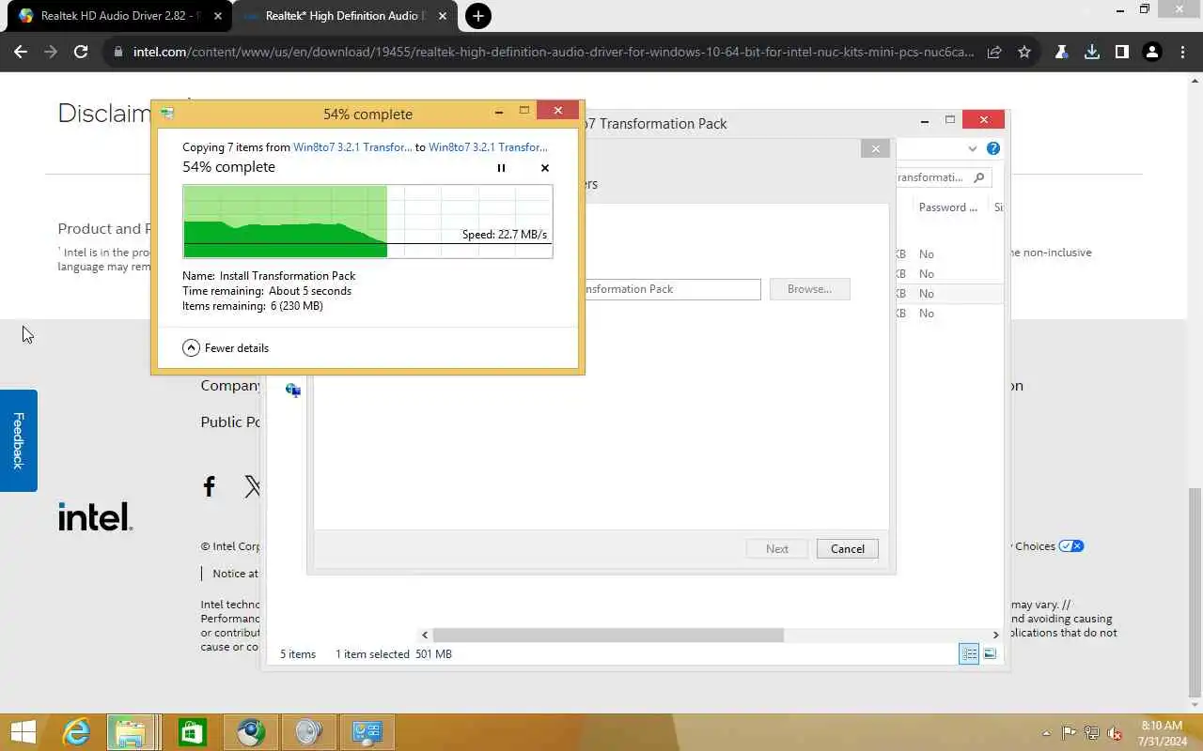The image size is (1203, 751).
Task: Reload the Intel page
Action: 81,53
